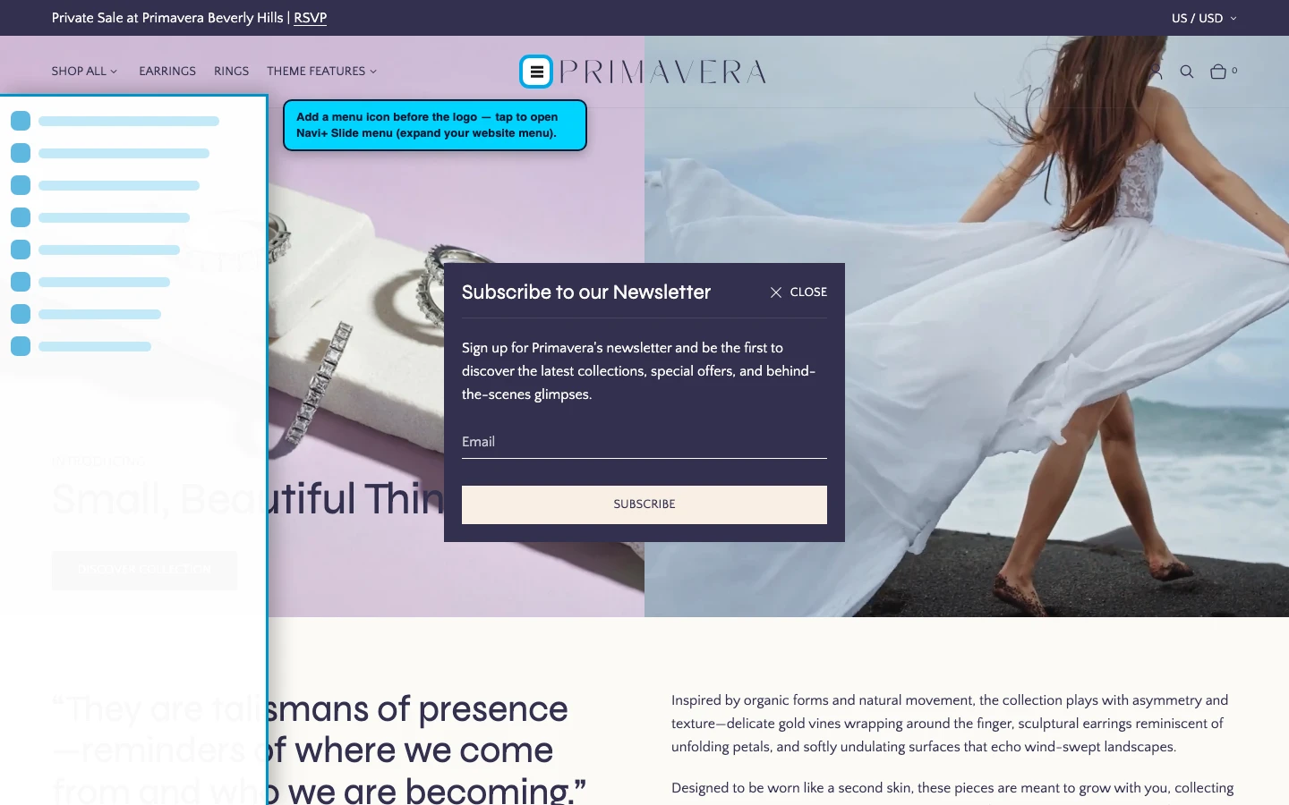Open the shopping cart icon
This screenshot has width=1289, height=805.
(x=1218, y=72)
